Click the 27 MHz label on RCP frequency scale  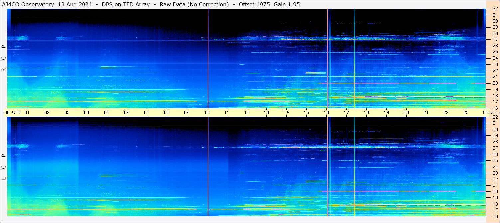pos(495,39)
